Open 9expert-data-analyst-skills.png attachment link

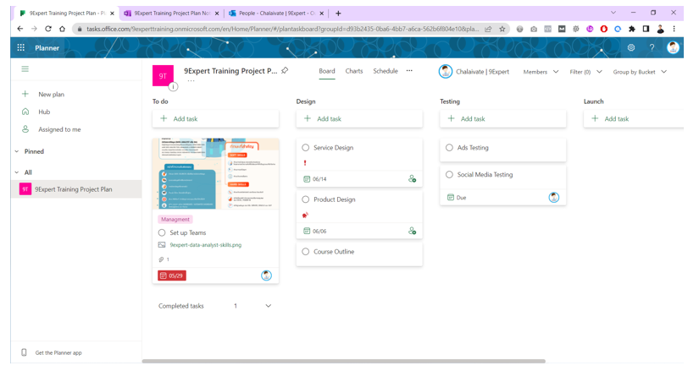point(206,245)
